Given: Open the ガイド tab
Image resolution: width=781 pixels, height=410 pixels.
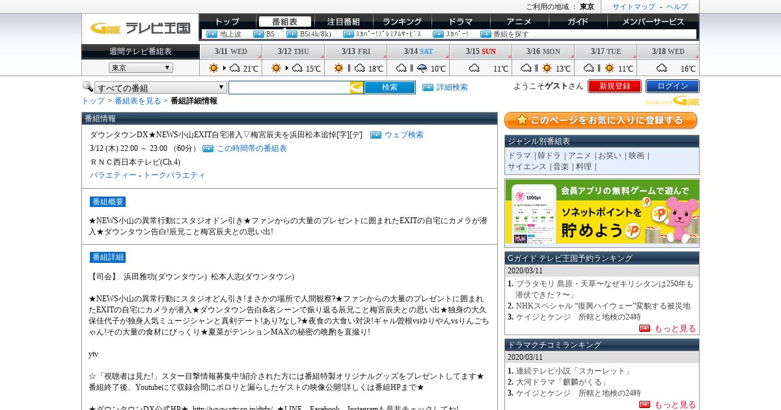Looking at the screenshot, I should pos(578,21).
